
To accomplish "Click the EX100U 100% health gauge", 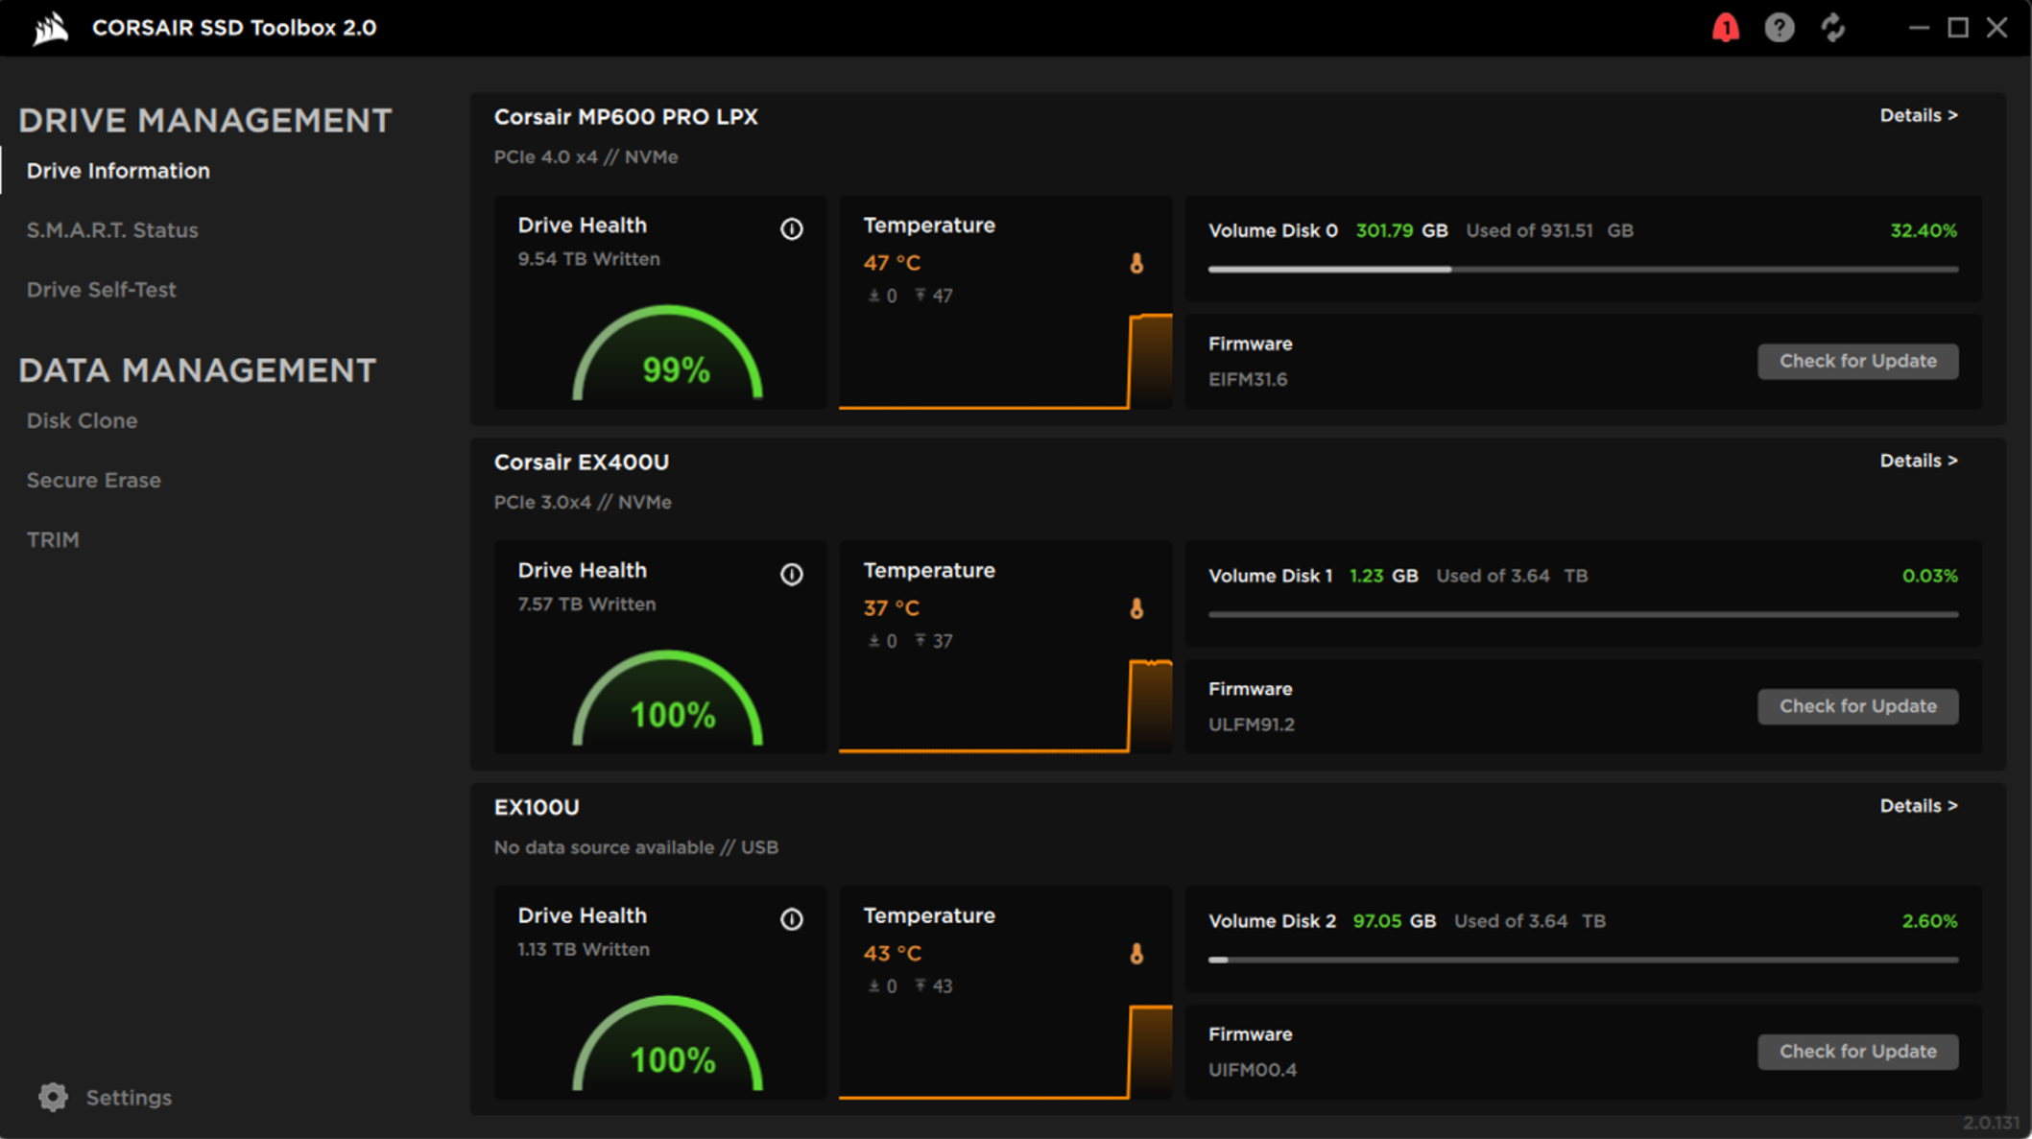I will (x=668, y=1043).
